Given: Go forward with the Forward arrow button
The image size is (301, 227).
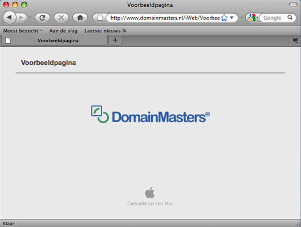Looking at the screenshot, I should click(x=22, y=18).
